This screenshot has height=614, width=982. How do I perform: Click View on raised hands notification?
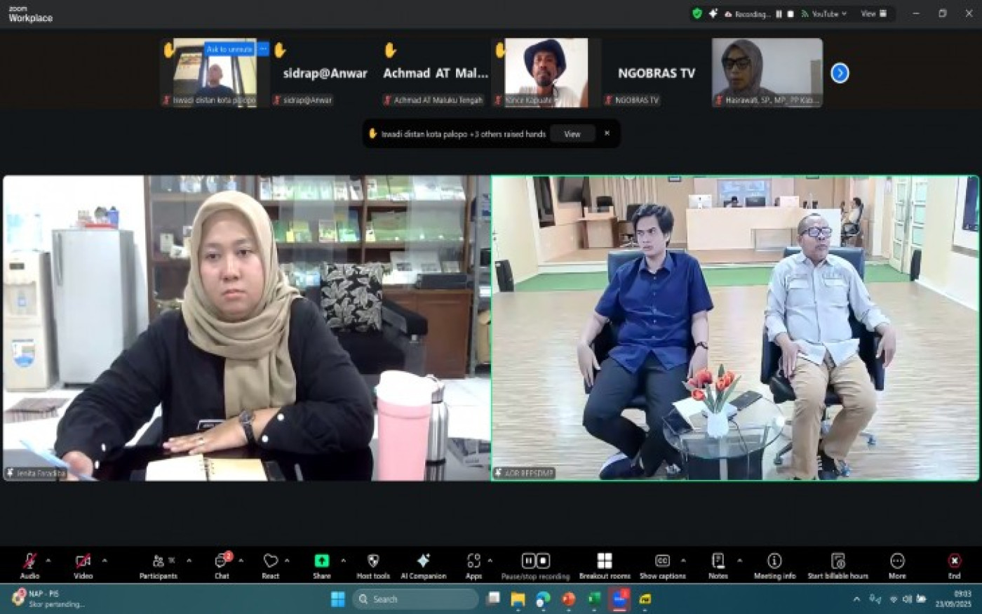572,134
